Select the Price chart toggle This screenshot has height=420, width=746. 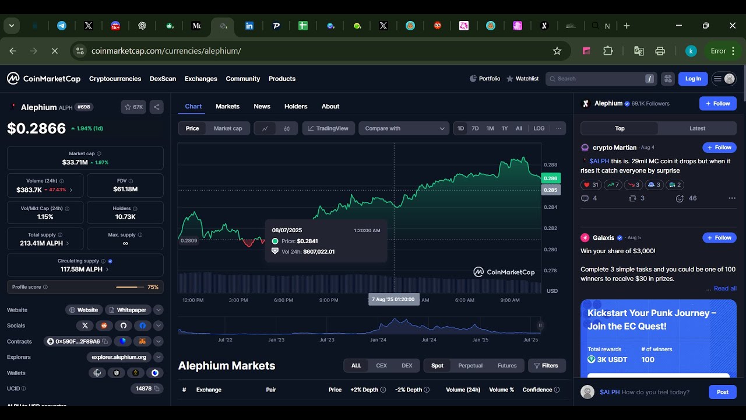[192, 128]
